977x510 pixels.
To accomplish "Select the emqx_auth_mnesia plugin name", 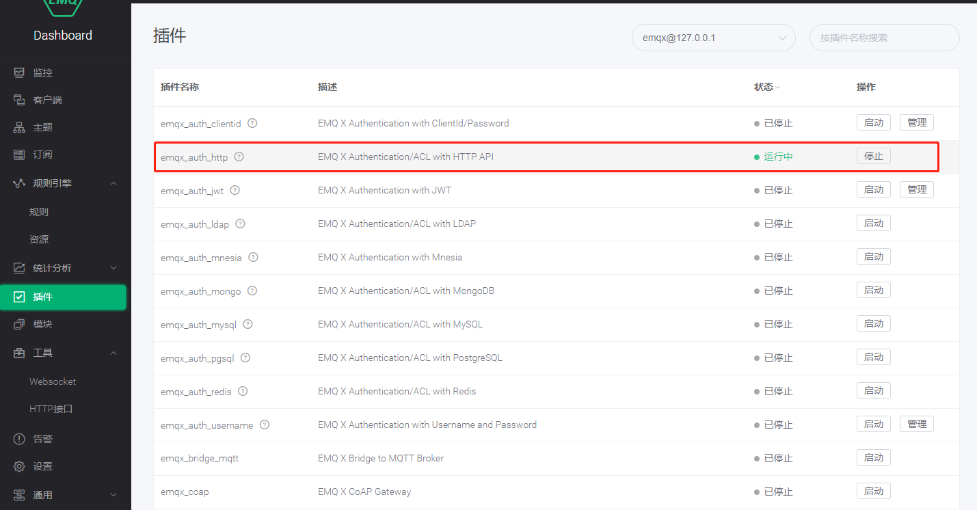I will click(201, 258).
